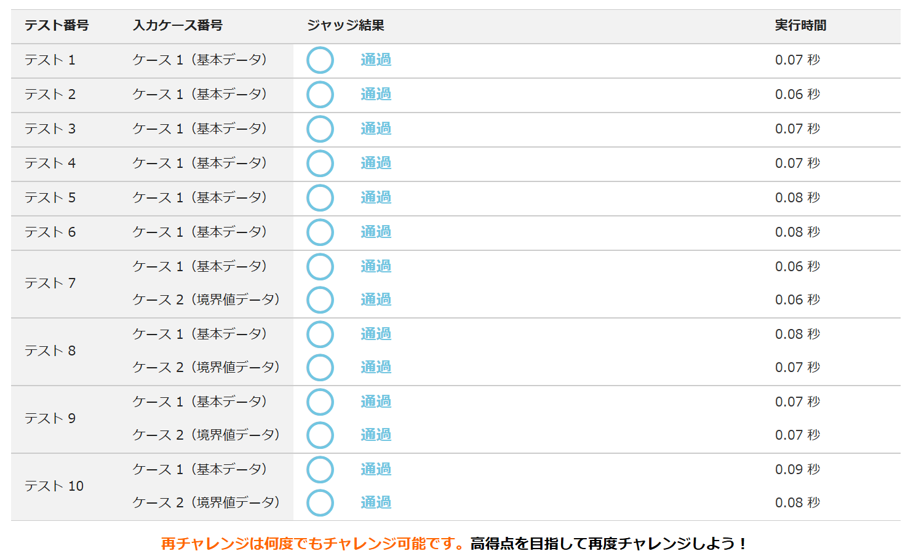Image resolution: width=924 pixels, height=551 pixels.
Task: Open the 通過 link for Test 4
Action: coord(376,163)
